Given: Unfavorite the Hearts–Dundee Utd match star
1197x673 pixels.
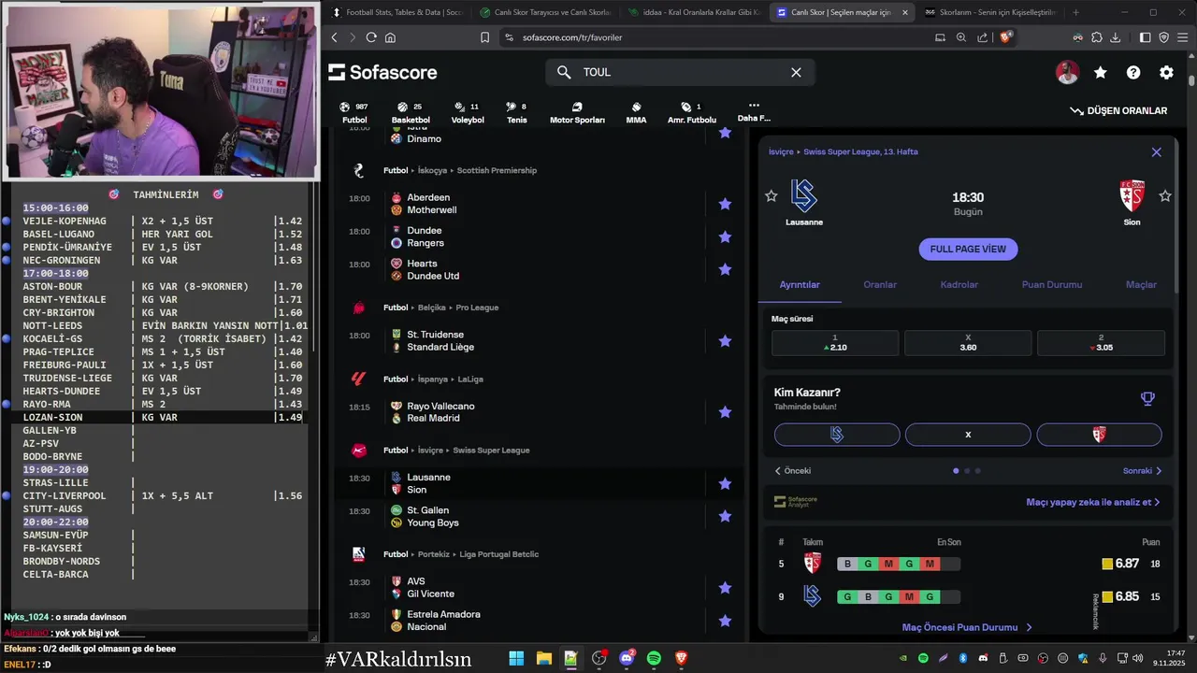Looking at the screenshot, I should (x=725, y=269).
